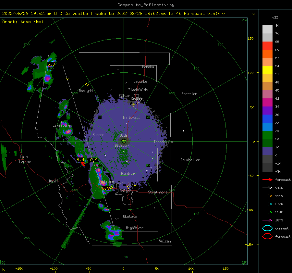Click the Blackfalds label

coord(138,90)
